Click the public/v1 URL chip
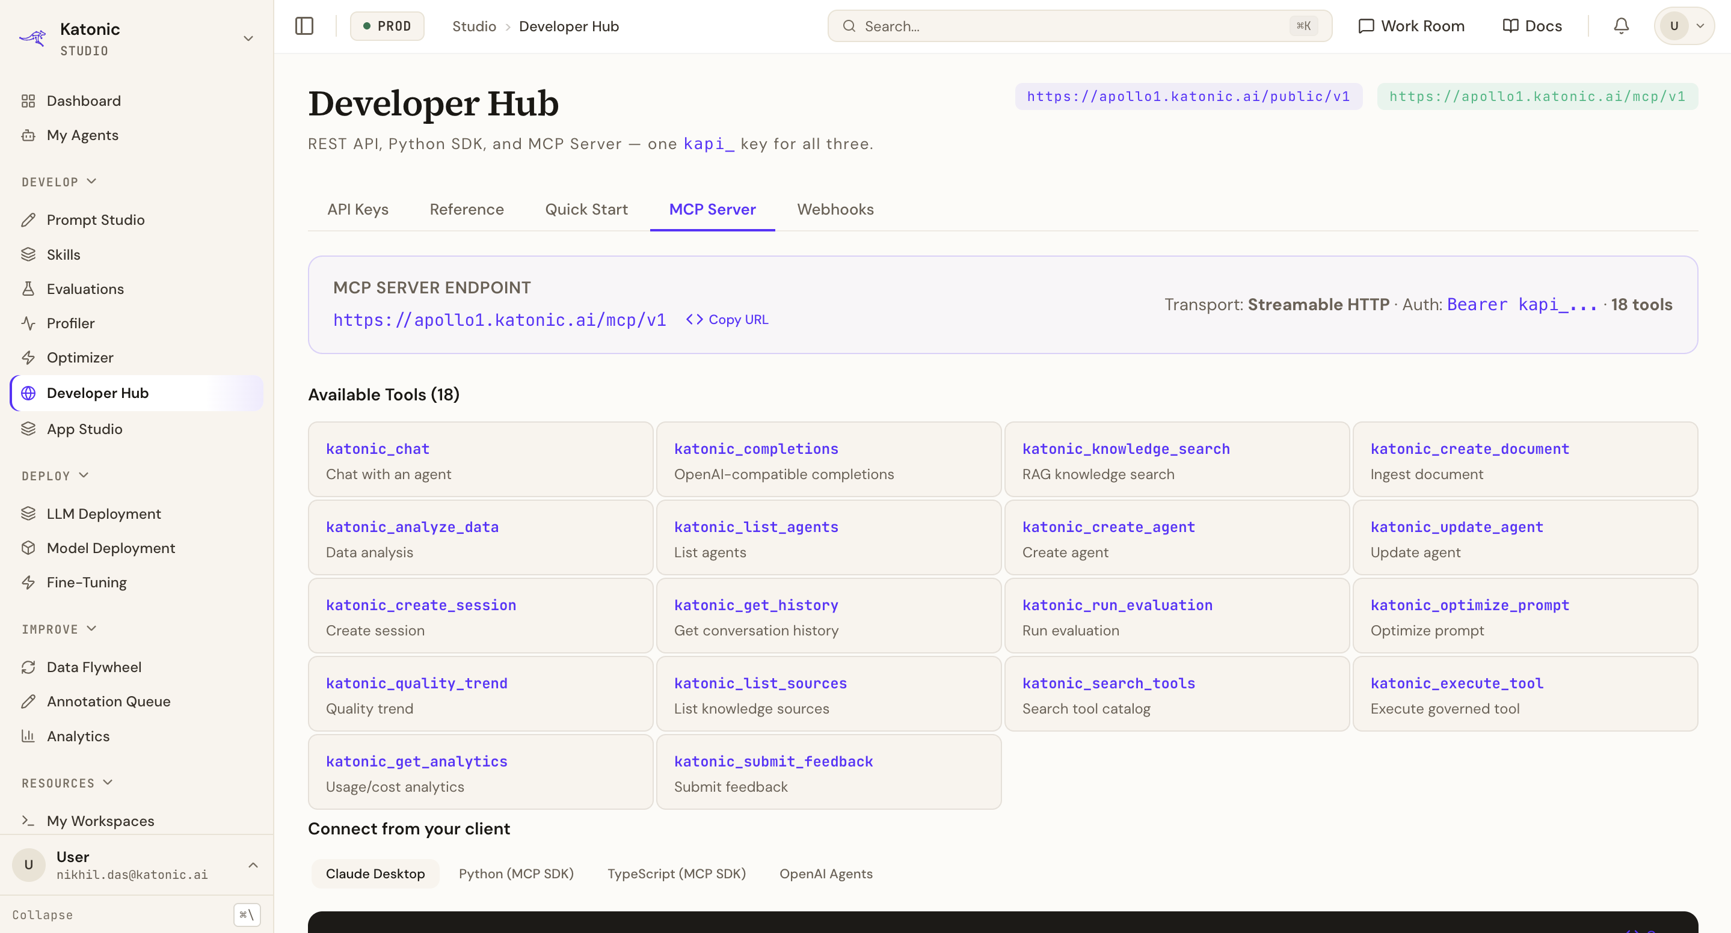 [x=1188, y=97]
